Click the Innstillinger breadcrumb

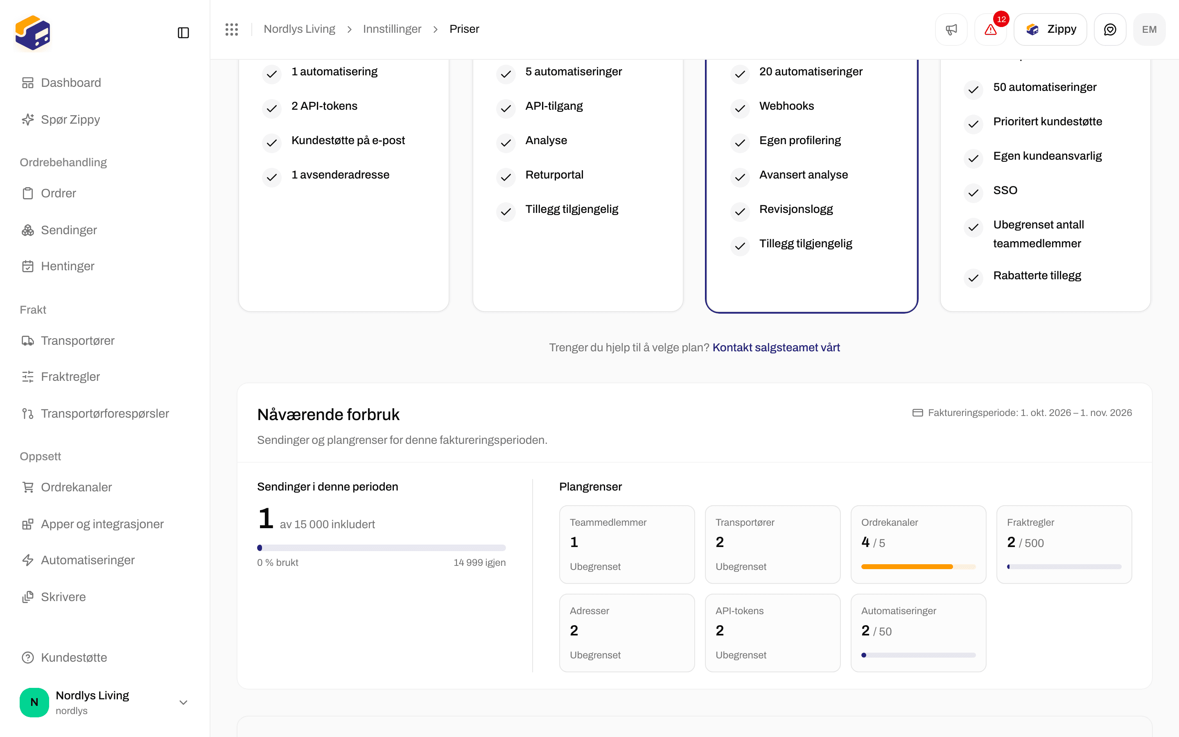[392, 29]
